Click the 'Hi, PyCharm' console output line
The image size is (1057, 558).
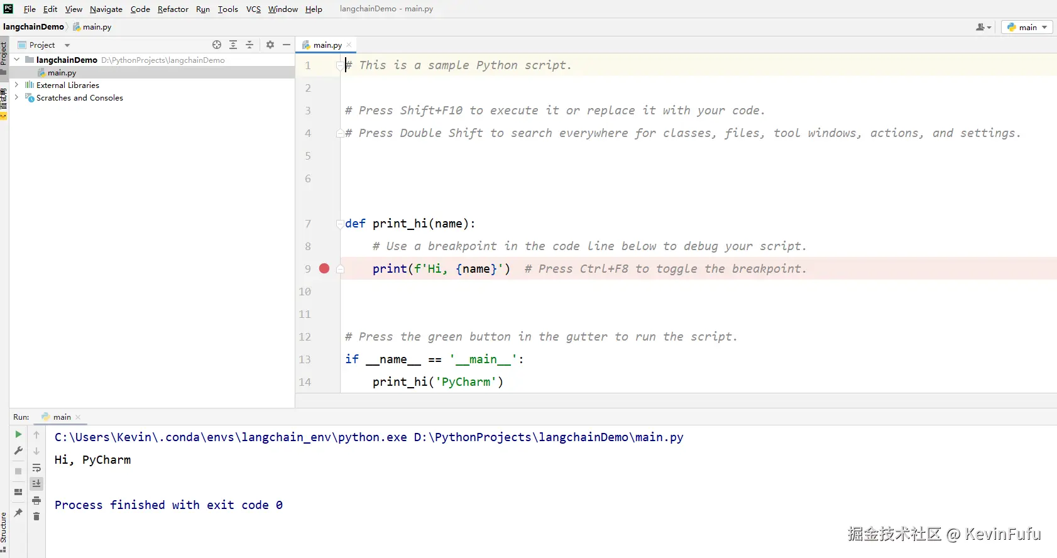click(93, 459)
